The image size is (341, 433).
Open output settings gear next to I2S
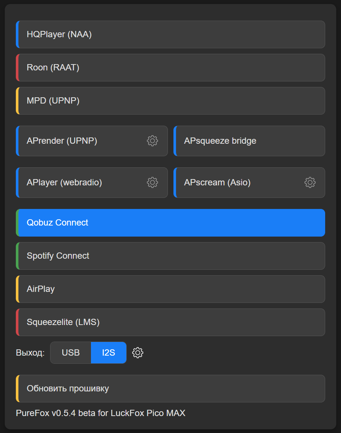pos(138,353)
